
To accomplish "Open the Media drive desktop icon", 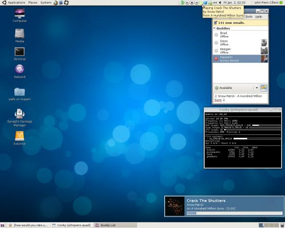I will [19, 34].
